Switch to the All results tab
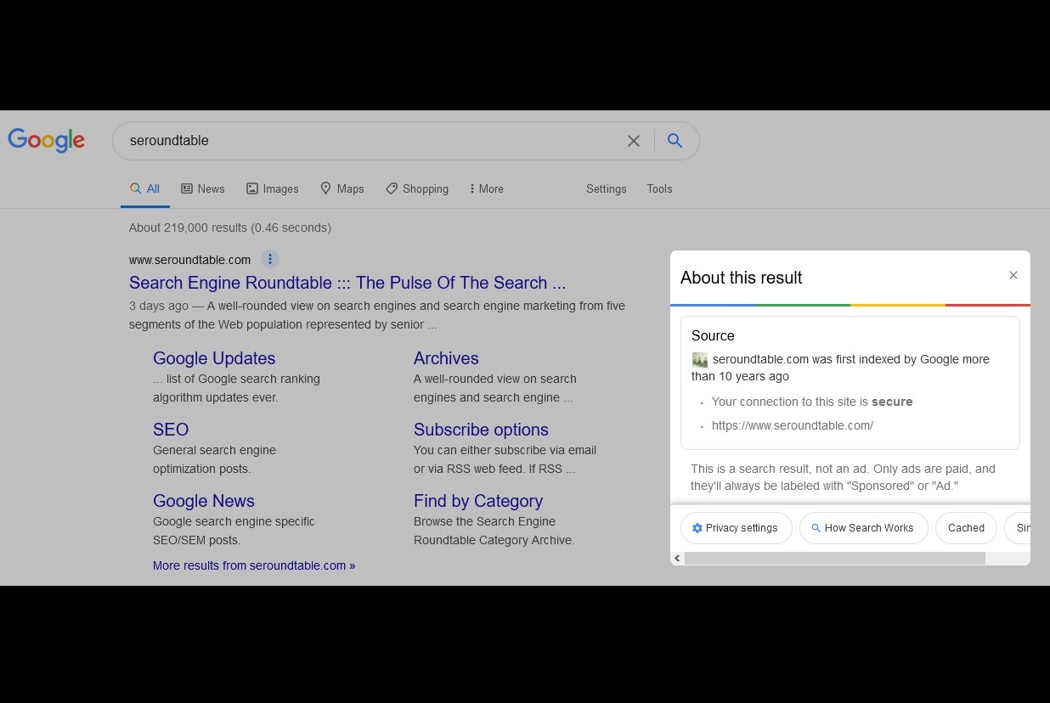The height and width of the screenshot is (703, 1050). click(145, 188)
